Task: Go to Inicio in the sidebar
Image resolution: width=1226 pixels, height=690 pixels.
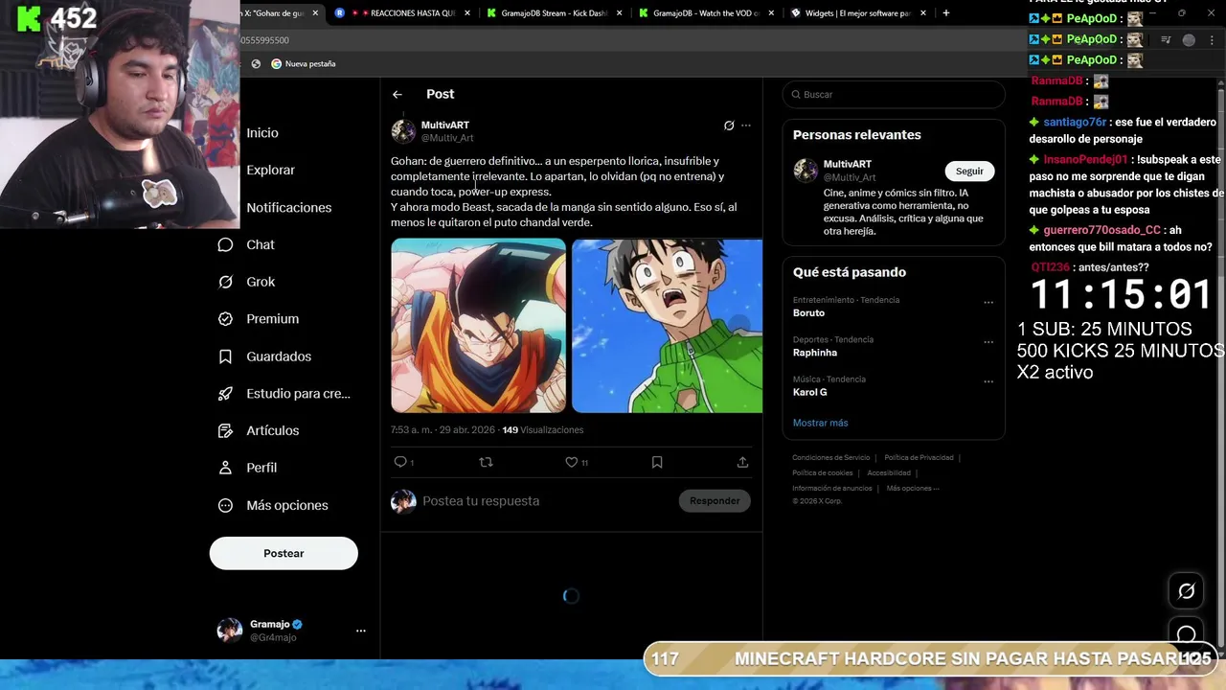Action: (261, 133)
